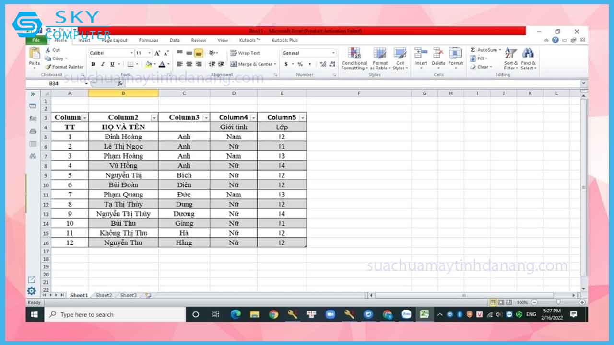The image size is (614, 345).
Task: Click Increase Decimal icon
Action: pos(323,64)
